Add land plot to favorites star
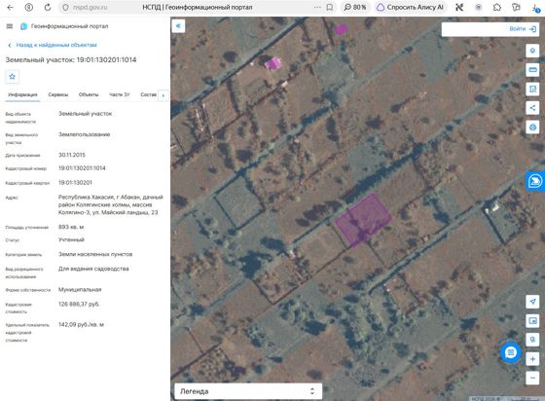Image resolution: width=545 pixels, height=401 pixels. coord(12,77)
